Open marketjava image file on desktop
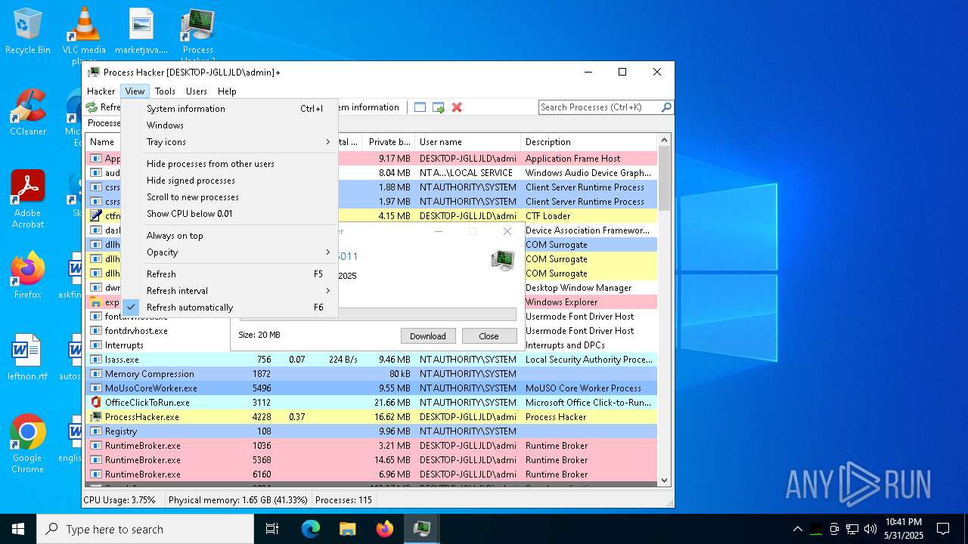The width and height of the screenshot is (968, 544). pyautogui.click(x=141, y=31)
